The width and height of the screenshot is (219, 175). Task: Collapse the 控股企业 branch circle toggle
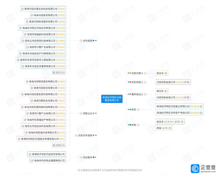tap(81, 113)
